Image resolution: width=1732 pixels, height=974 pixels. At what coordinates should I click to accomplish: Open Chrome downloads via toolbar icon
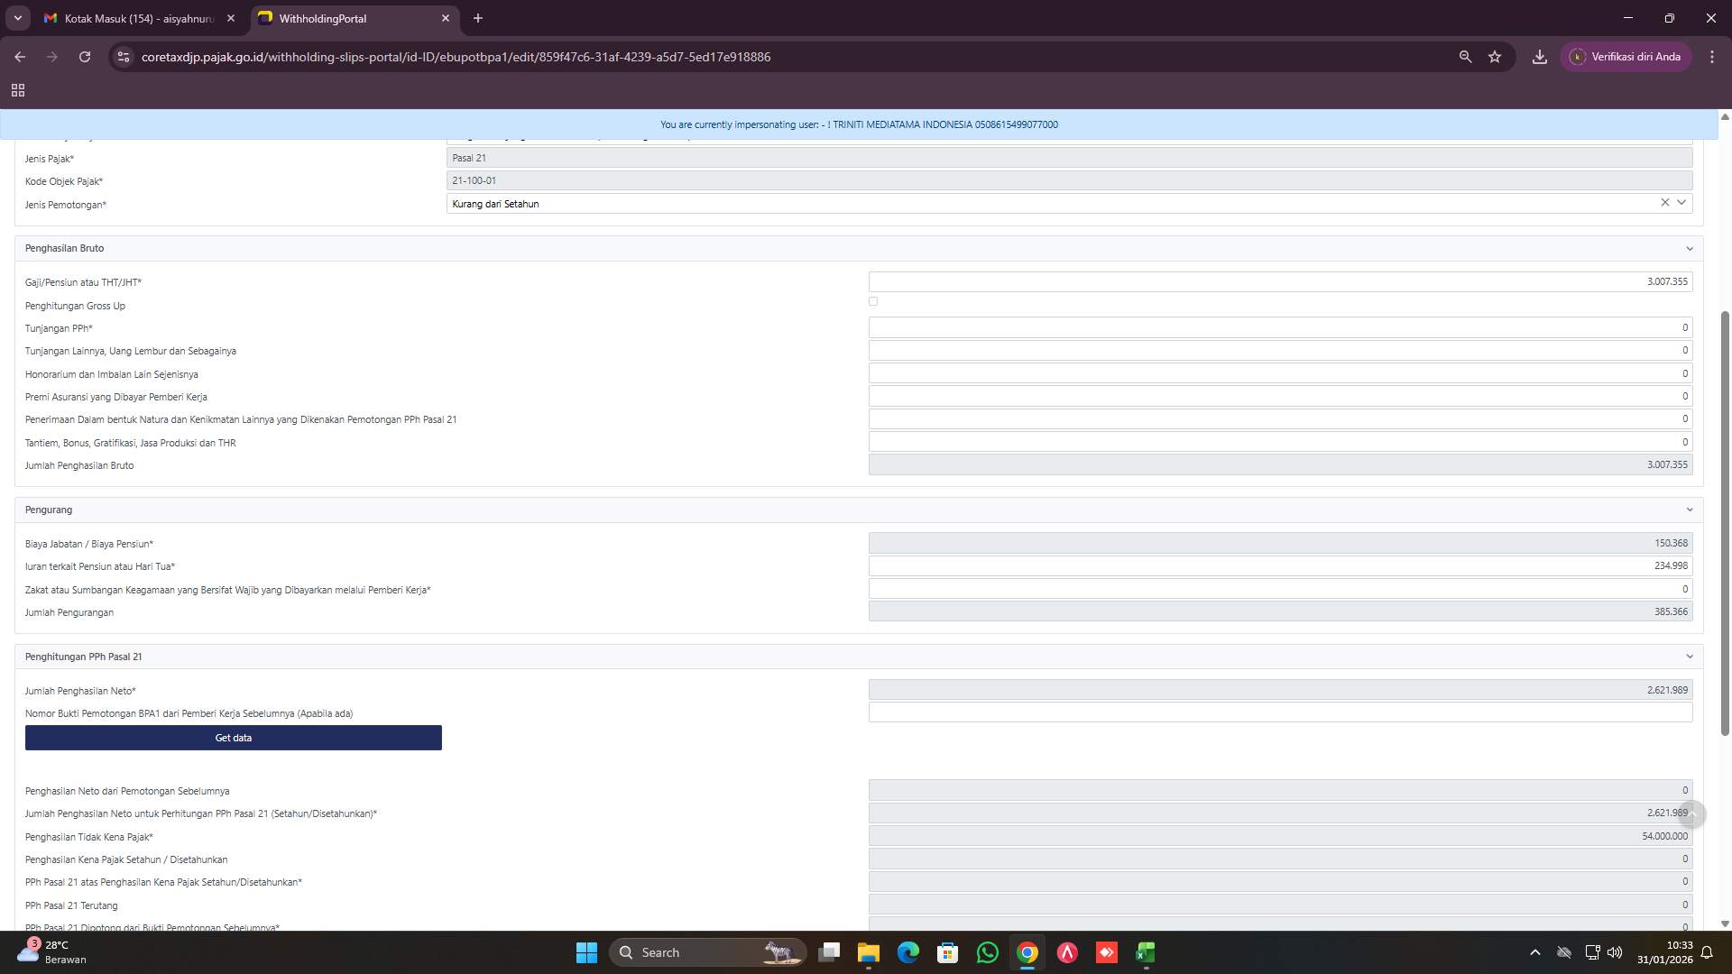(x=1540, y=56)
